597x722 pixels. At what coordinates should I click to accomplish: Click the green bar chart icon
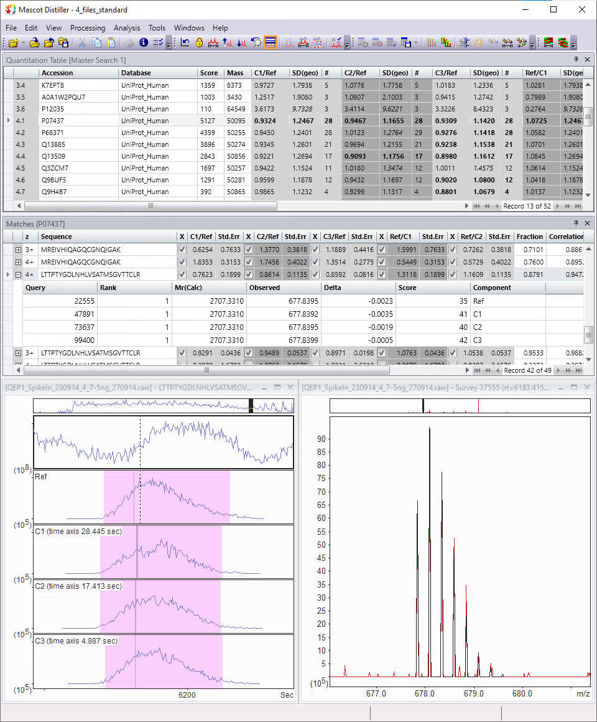pyautogui.click(x=432, y=43)
